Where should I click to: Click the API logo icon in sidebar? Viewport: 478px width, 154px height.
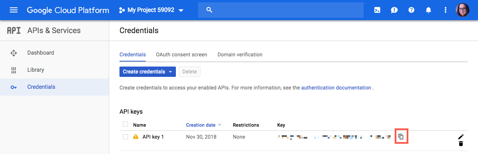point(14,30)
